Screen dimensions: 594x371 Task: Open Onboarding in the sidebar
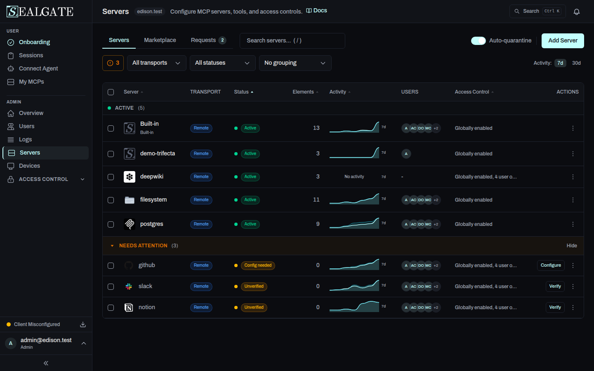pos(46,42)
